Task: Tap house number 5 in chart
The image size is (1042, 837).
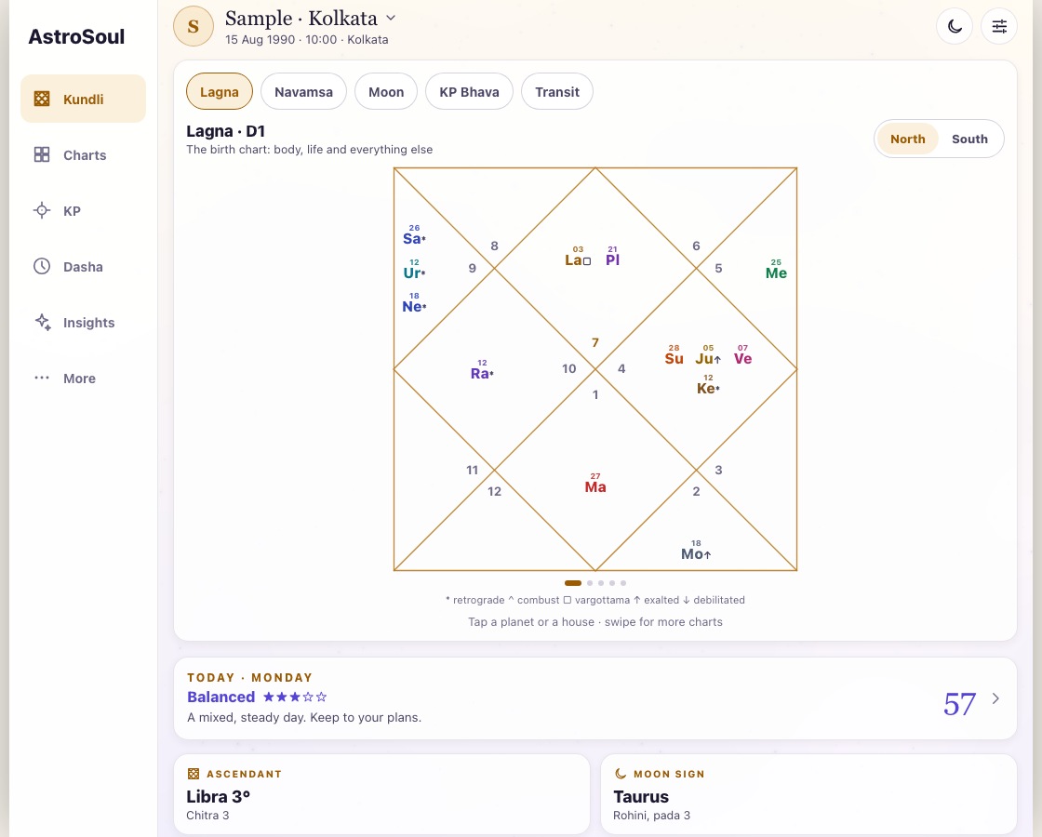Action: click(718, 269)
